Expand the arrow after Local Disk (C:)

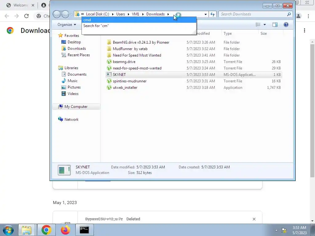pos(113,14)
